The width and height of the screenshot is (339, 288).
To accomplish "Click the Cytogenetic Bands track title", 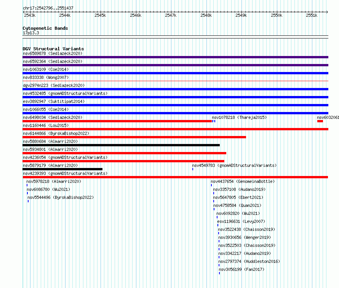I will coord(45,28).
